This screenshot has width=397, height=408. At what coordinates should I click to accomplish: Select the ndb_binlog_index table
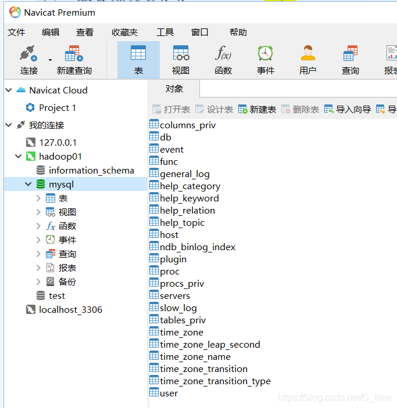198,247
